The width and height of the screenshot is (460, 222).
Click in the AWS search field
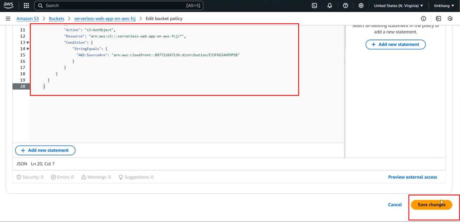pyautogui.click(x=119, y=6)
